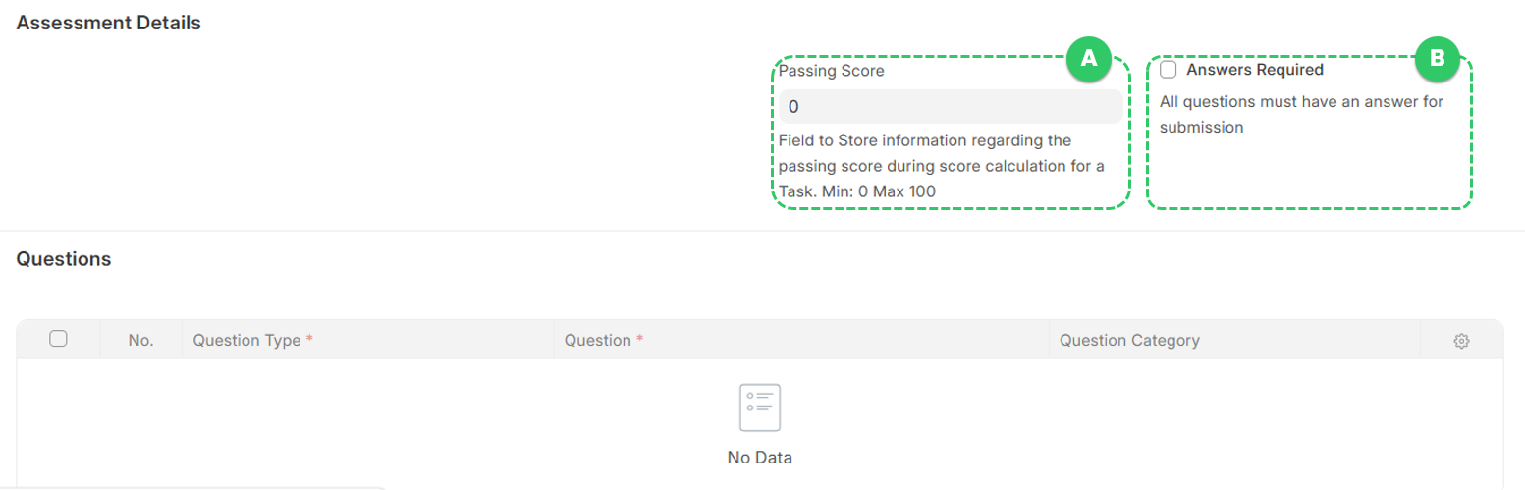Collapse the Questions section heading

[x=64, y=259]
